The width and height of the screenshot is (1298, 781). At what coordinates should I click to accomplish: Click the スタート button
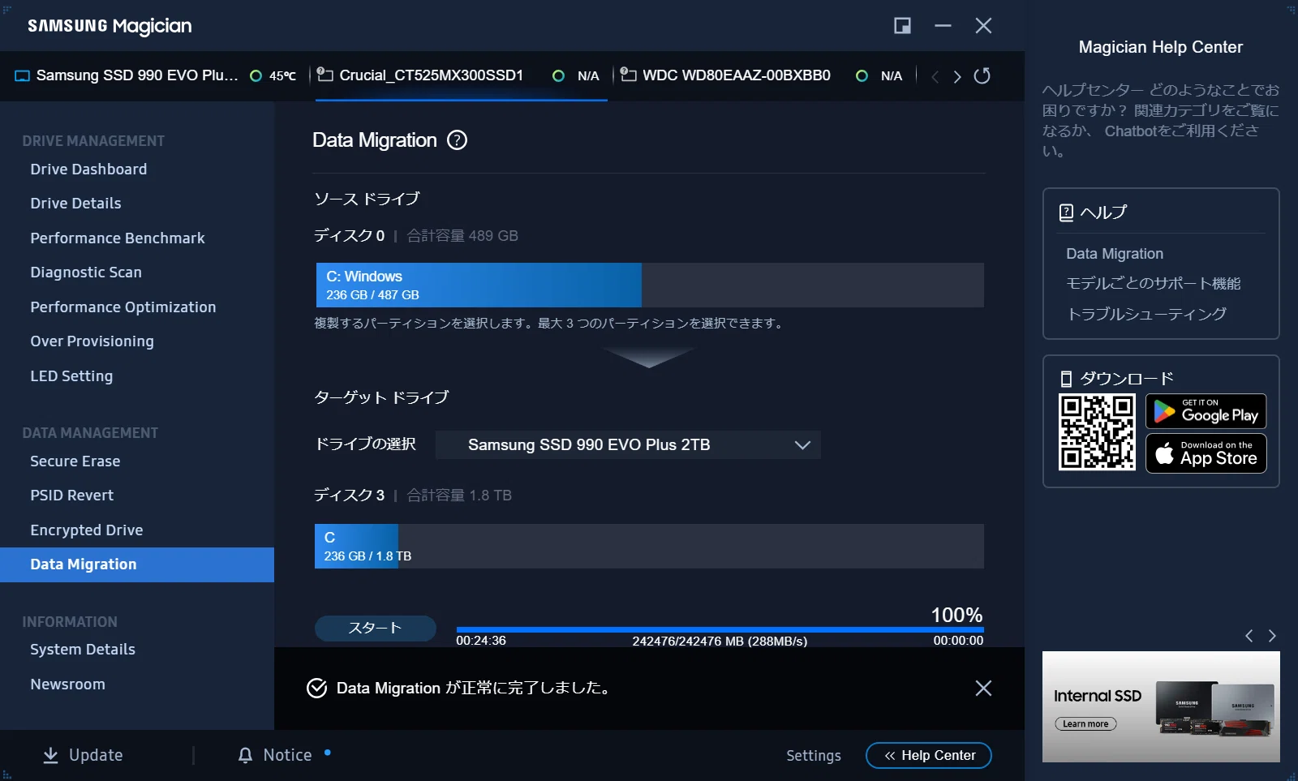(x=375, y=629)
